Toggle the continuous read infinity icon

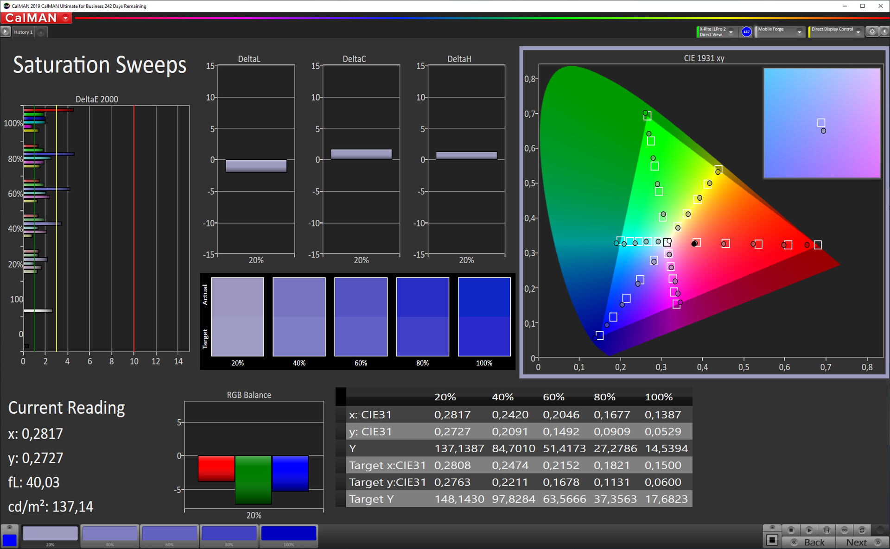click(844, 530)
